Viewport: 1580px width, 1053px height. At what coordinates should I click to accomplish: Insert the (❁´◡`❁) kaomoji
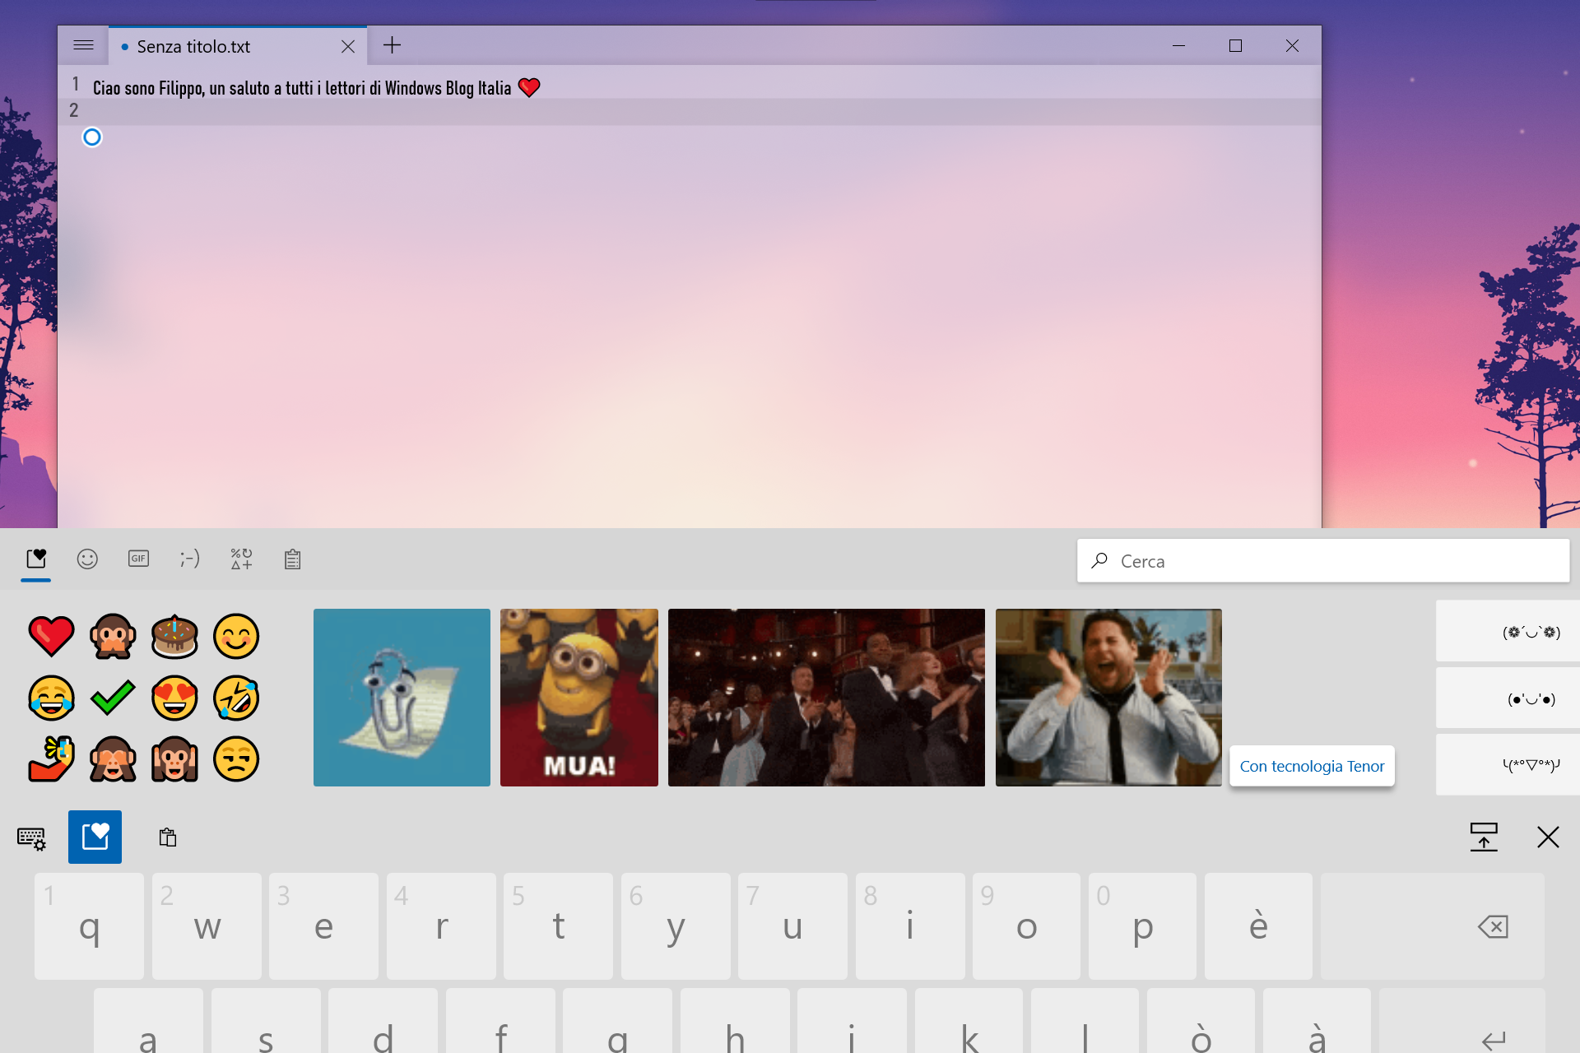(x=1508, y=631)
